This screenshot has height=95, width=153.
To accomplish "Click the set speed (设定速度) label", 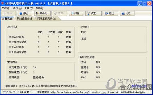I will (18, 67).
